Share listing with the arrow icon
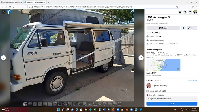 pyautogui.click(x=189, y=28)
